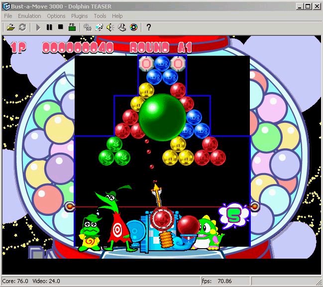Image resolution: width=323 pixels, height=287 pixels.
Task: Click the open folder toolbar icon
Action: 11,27
